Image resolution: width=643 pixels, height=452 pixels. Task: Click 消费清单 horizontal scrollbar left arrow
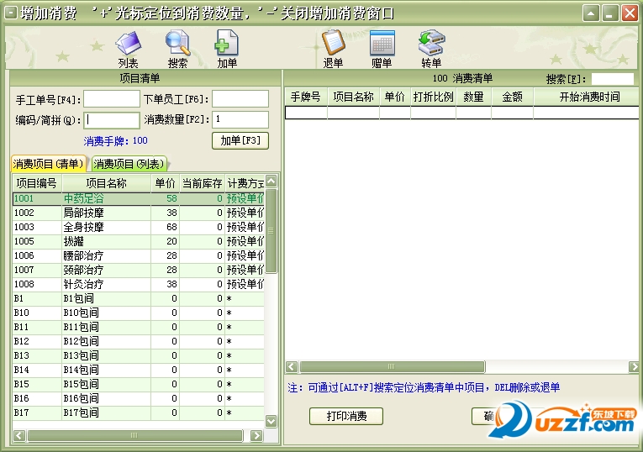pos(292,366)
